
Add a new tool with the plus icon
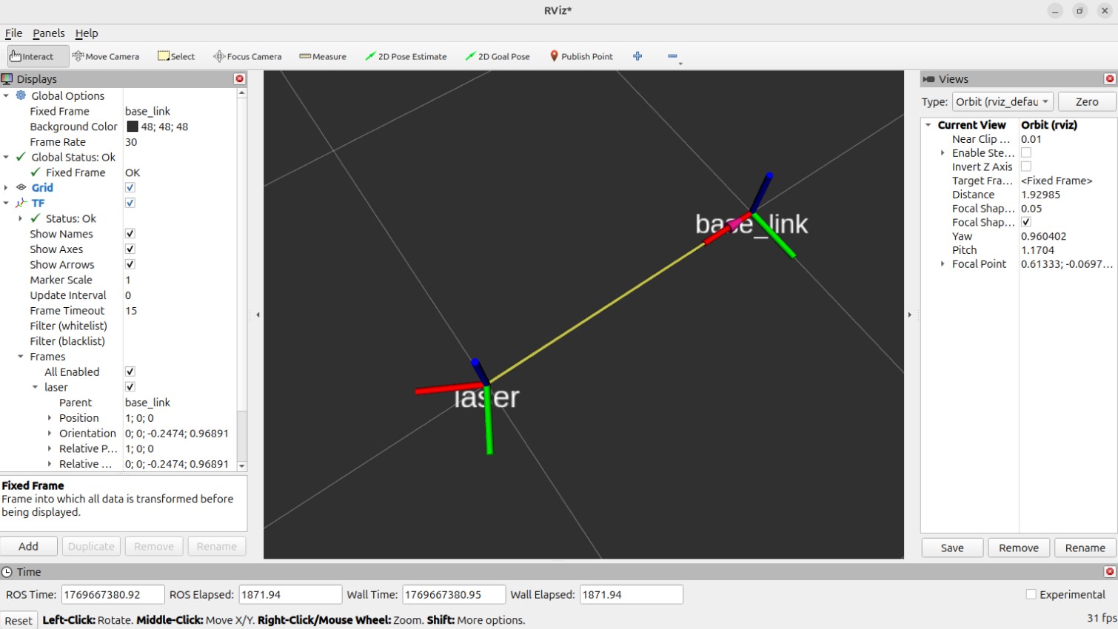click(x=637, y=55)
